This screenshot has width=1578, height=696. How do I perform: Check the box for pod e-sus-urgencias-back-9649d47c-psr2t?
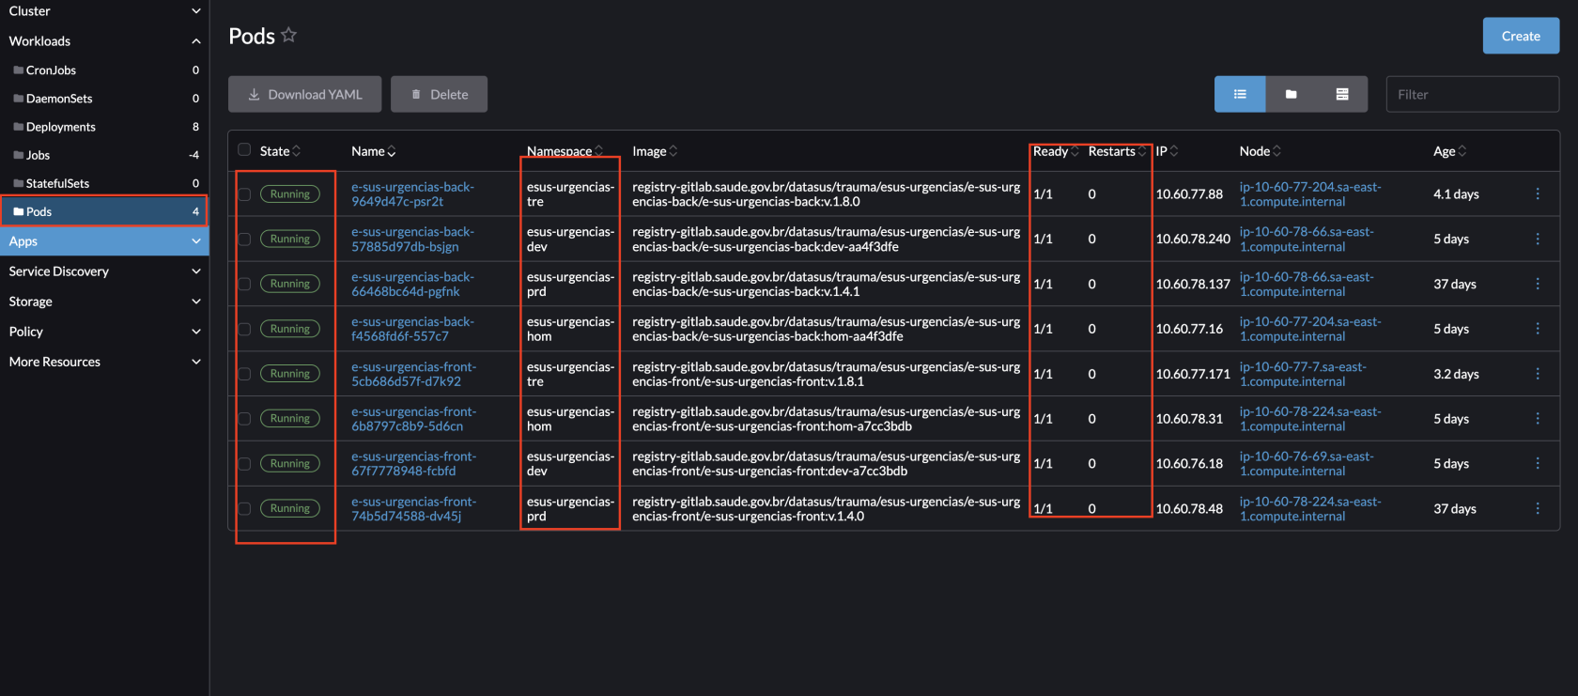(244, 194)
